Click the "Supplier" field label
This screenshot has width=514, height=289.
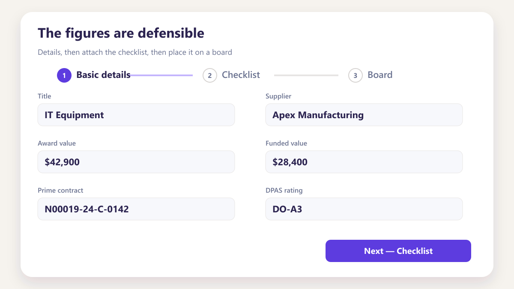278,96
